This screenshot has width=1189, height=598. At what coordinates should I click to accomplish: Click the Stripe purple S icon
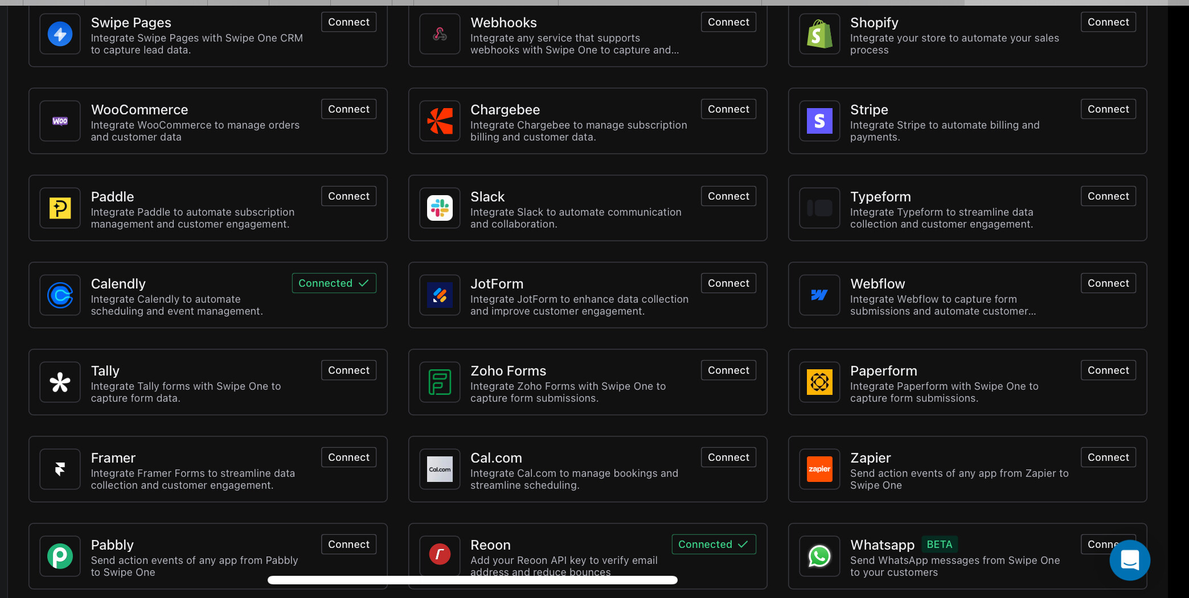click(819, 121)
